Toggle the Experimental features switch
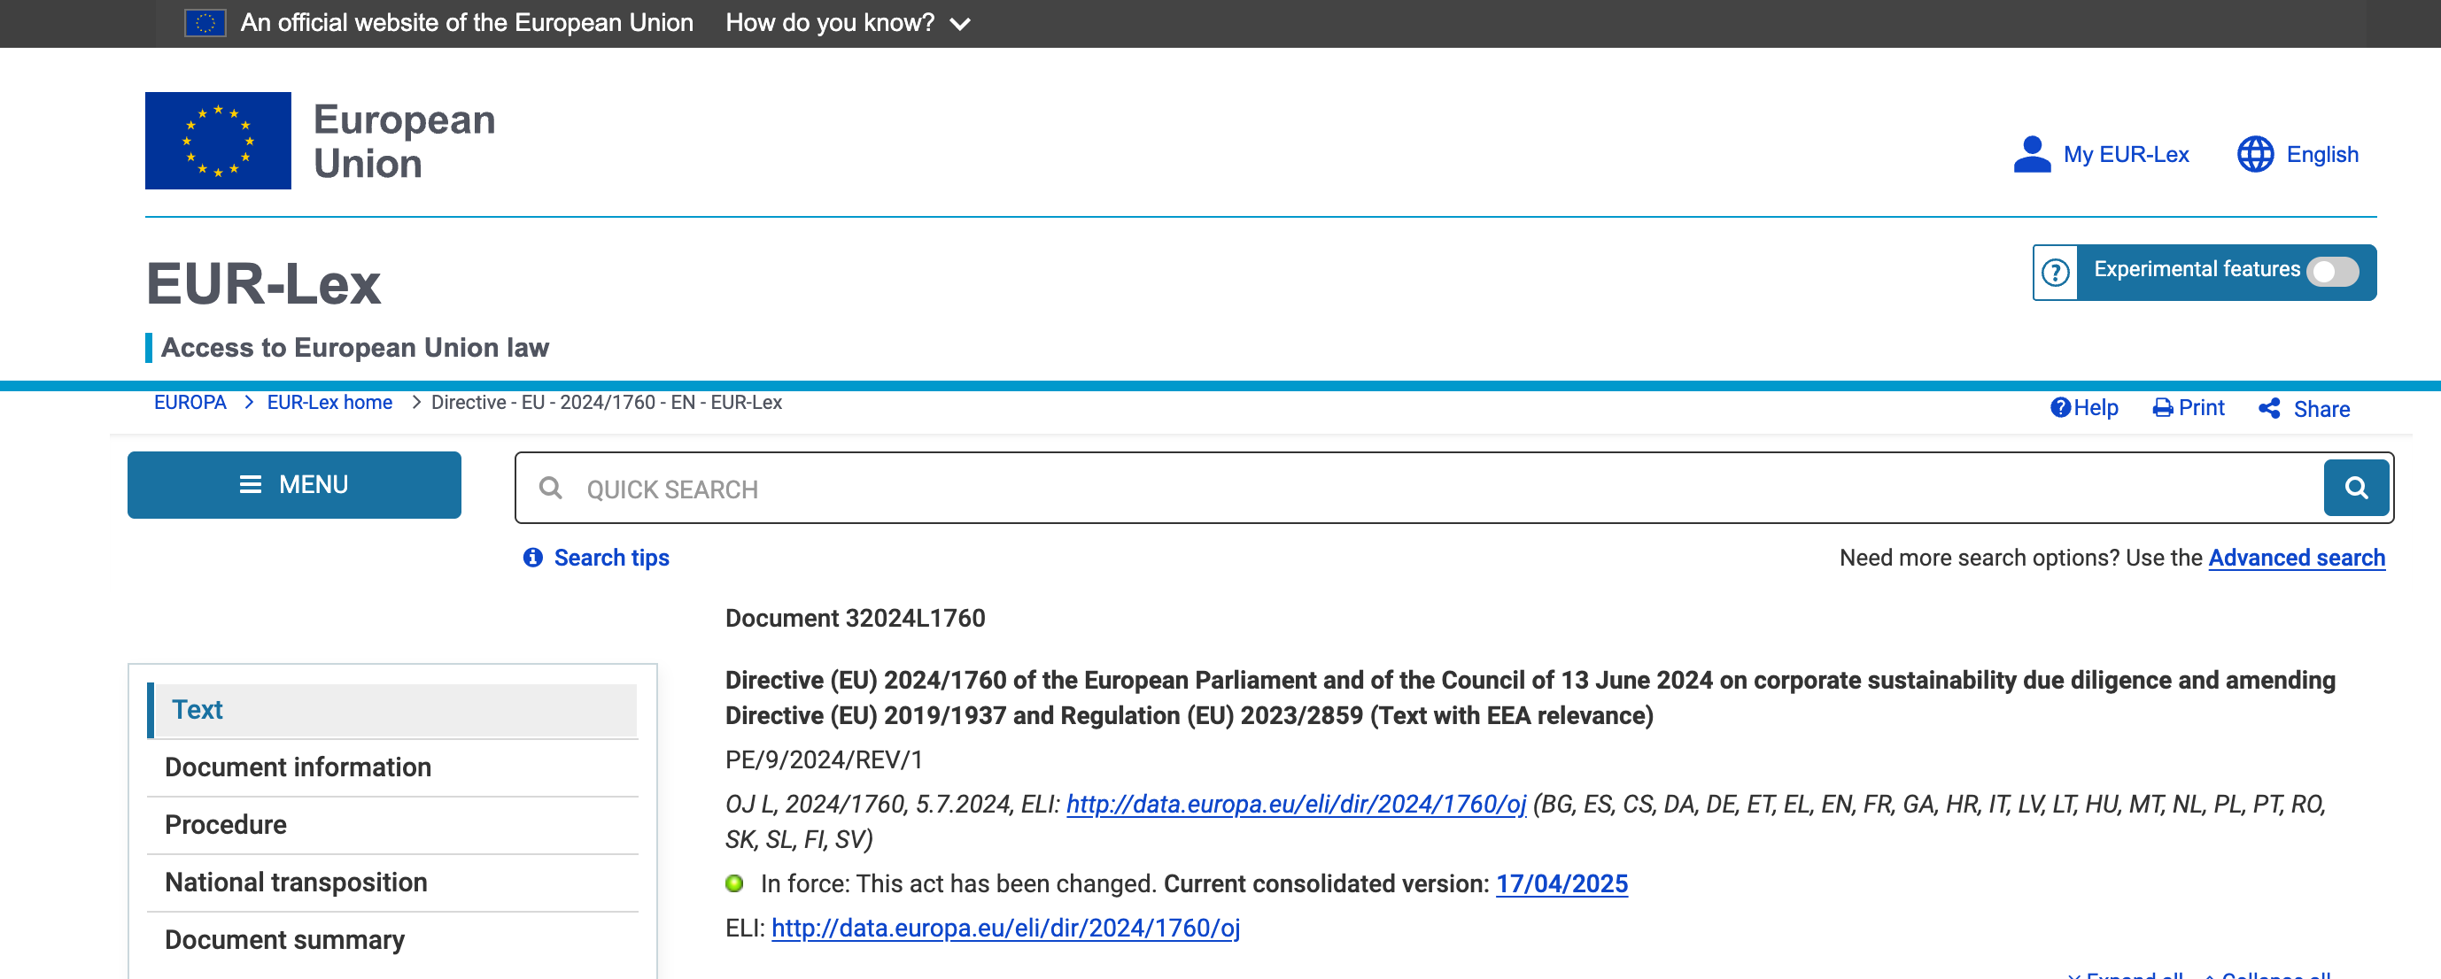2441x979 pixels. (x=2332, y=272)
